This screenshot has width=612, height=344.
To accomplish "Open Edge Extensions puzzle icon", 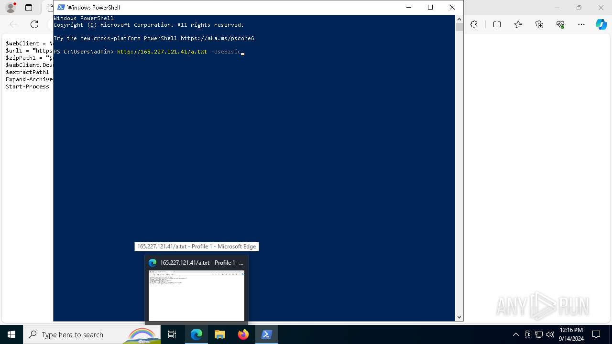I will [474, 24].
